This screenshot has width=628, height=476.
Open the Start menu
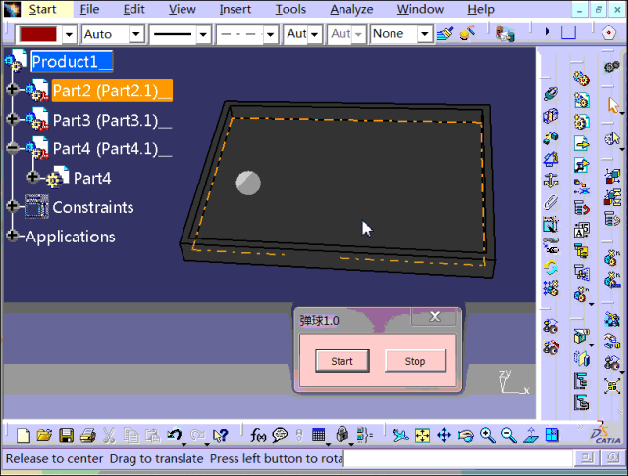(x=42, y=9)
